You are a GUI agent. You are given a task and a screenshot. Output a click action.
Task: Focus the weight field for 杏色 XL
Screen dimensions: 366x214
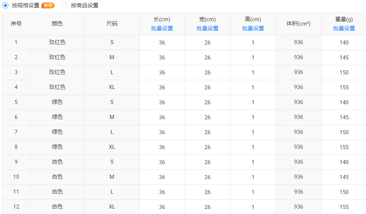coord(344,207)
